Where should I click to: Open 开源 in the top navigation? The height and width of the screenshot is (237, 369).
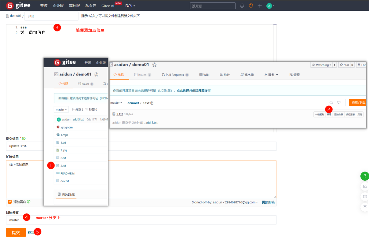(x=44, y=6)
